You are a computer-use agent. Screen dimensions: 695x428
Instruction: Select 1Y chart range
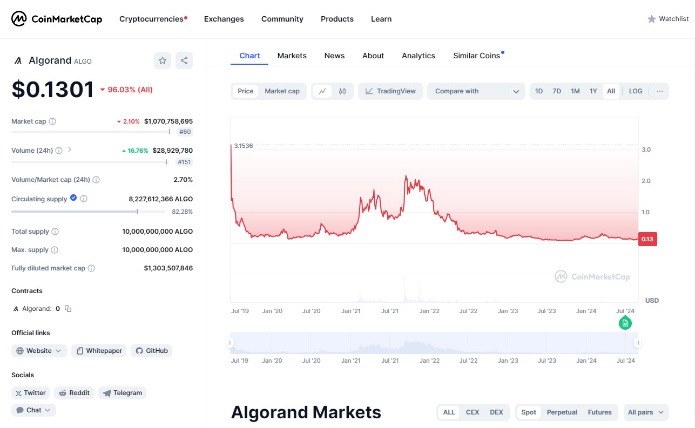pos(593,91)
